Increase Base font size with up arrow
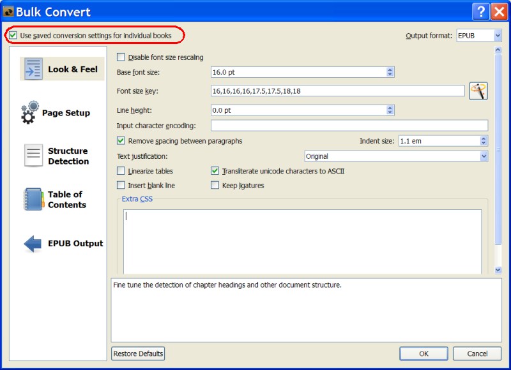Image resolution: width=511 pixels, height=370 pixels. [390, 70]
